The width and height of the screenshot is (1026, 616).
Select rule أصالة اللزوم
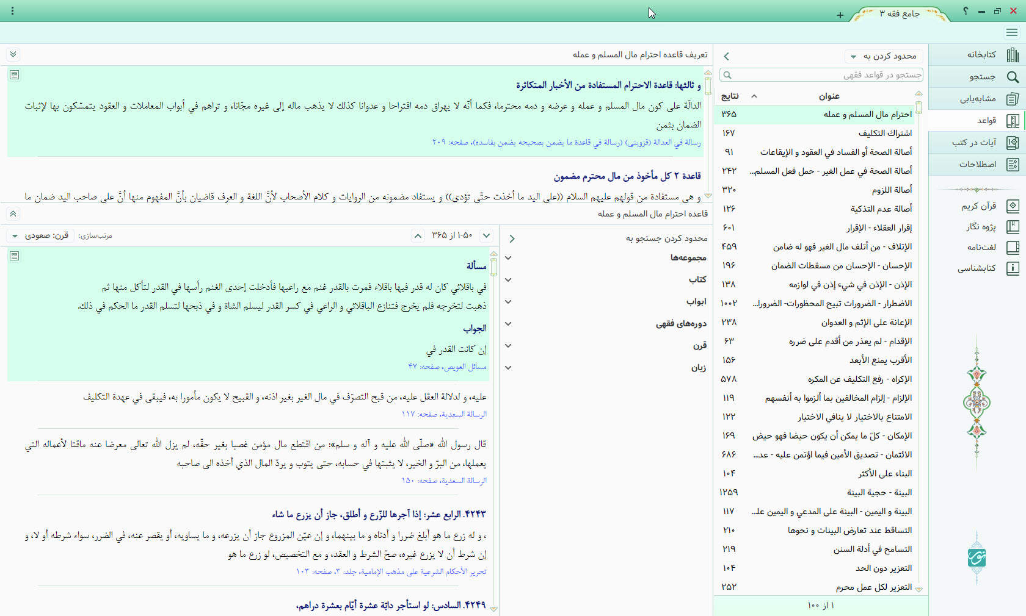click(815, 190)
